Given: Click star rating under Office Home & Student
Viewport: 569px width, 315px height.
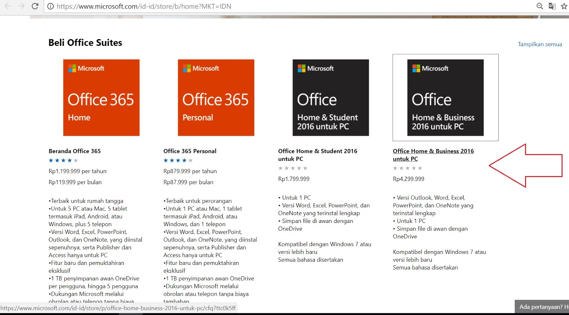Looking at the screenshot, I should click(x=293, y=168).
